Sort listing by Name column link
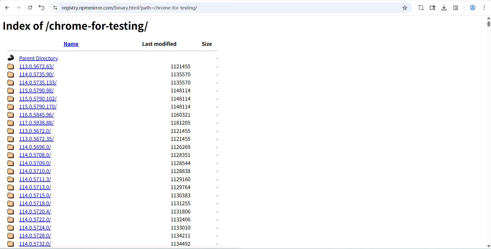Viewport: 491px width, 249px height. (x=71, y=44)
